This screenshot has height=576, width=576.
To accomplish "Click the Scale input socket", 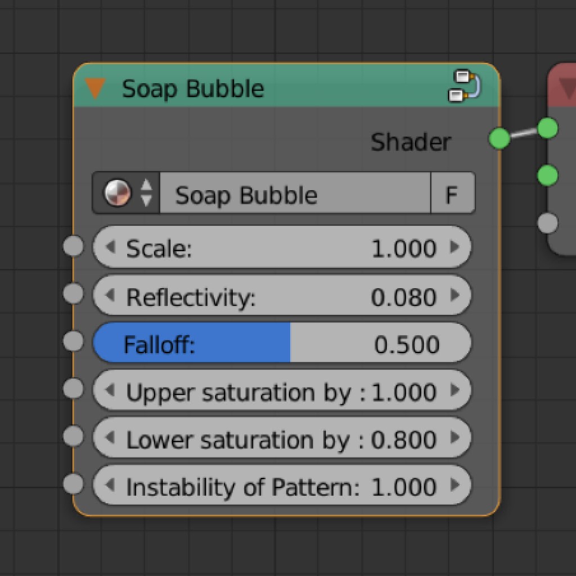I will 73,246.
